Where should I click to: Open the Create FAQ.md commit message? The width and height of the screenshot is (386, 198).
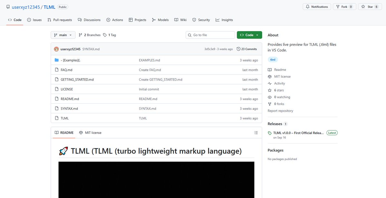tap(150, 70)
